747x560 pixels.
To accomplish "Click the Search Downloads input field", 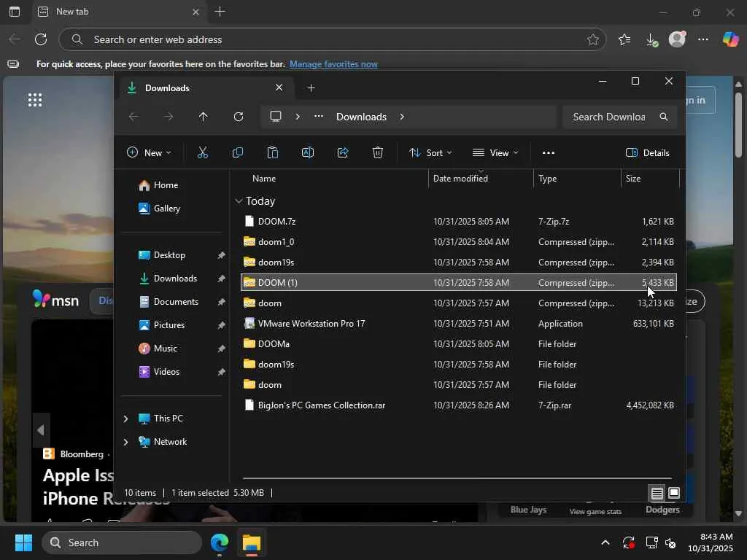I will coord(609,117).
